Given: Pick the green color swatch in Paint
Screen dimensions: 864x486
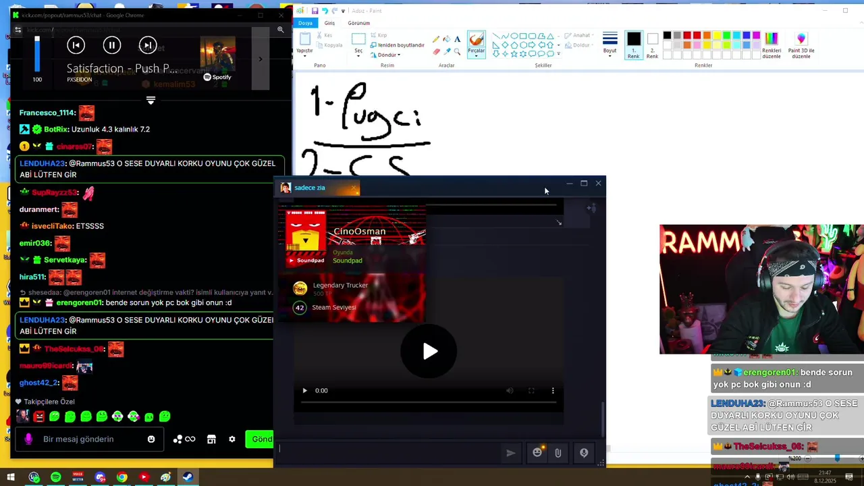Looking at the screenshot, I should click(x=727, y=35).
